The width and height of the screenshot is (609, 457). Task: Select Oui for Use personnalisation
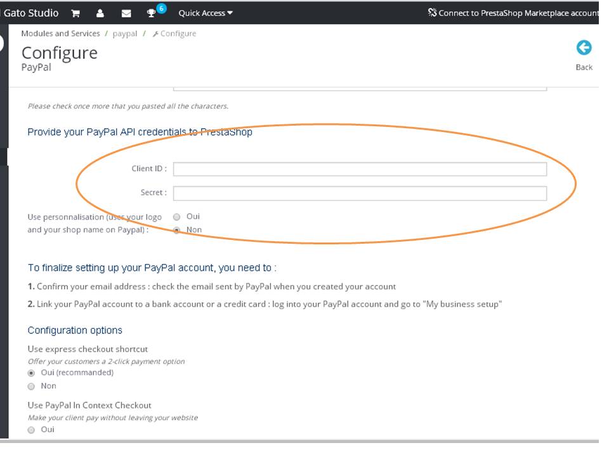tap(177, 217)
